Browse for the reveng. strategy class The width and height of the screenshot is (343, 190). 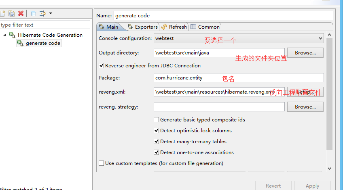305,107
